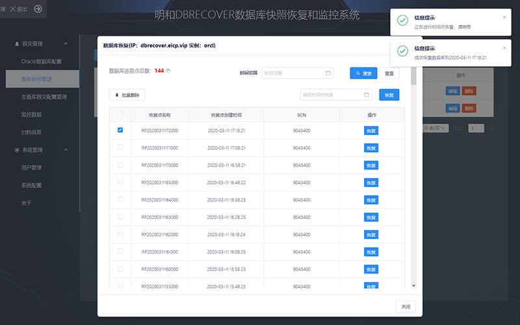Restore the RP20200311170000 restore point

(x=371, y=165)
